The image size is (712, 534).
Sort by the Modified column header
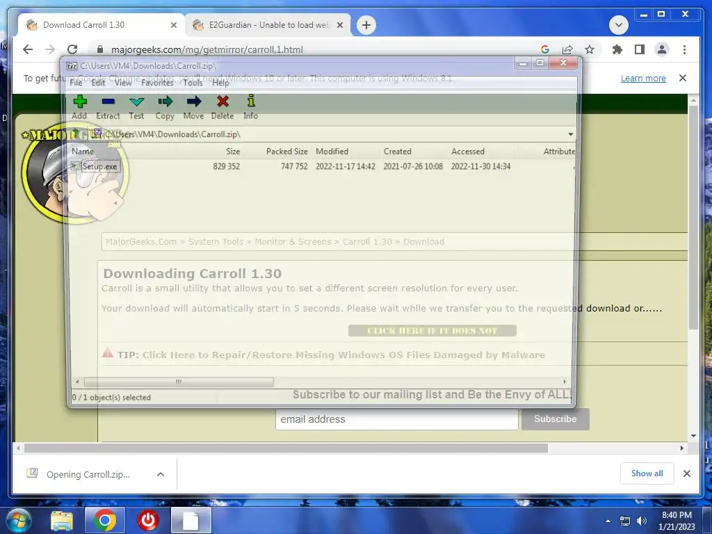point(332,151)
